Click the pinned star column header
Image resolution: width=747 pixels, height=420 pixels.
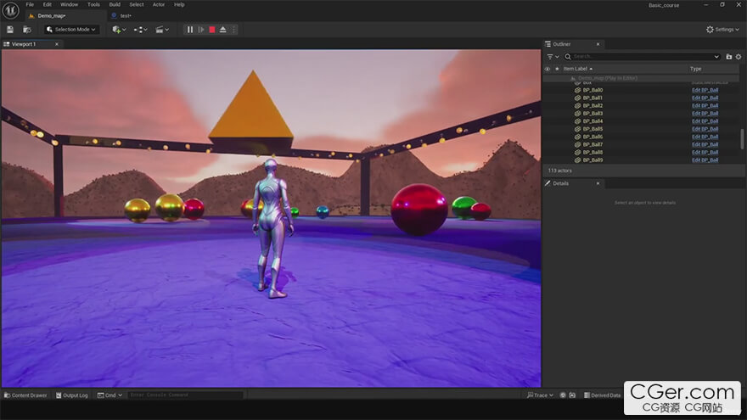click(557, 69)
